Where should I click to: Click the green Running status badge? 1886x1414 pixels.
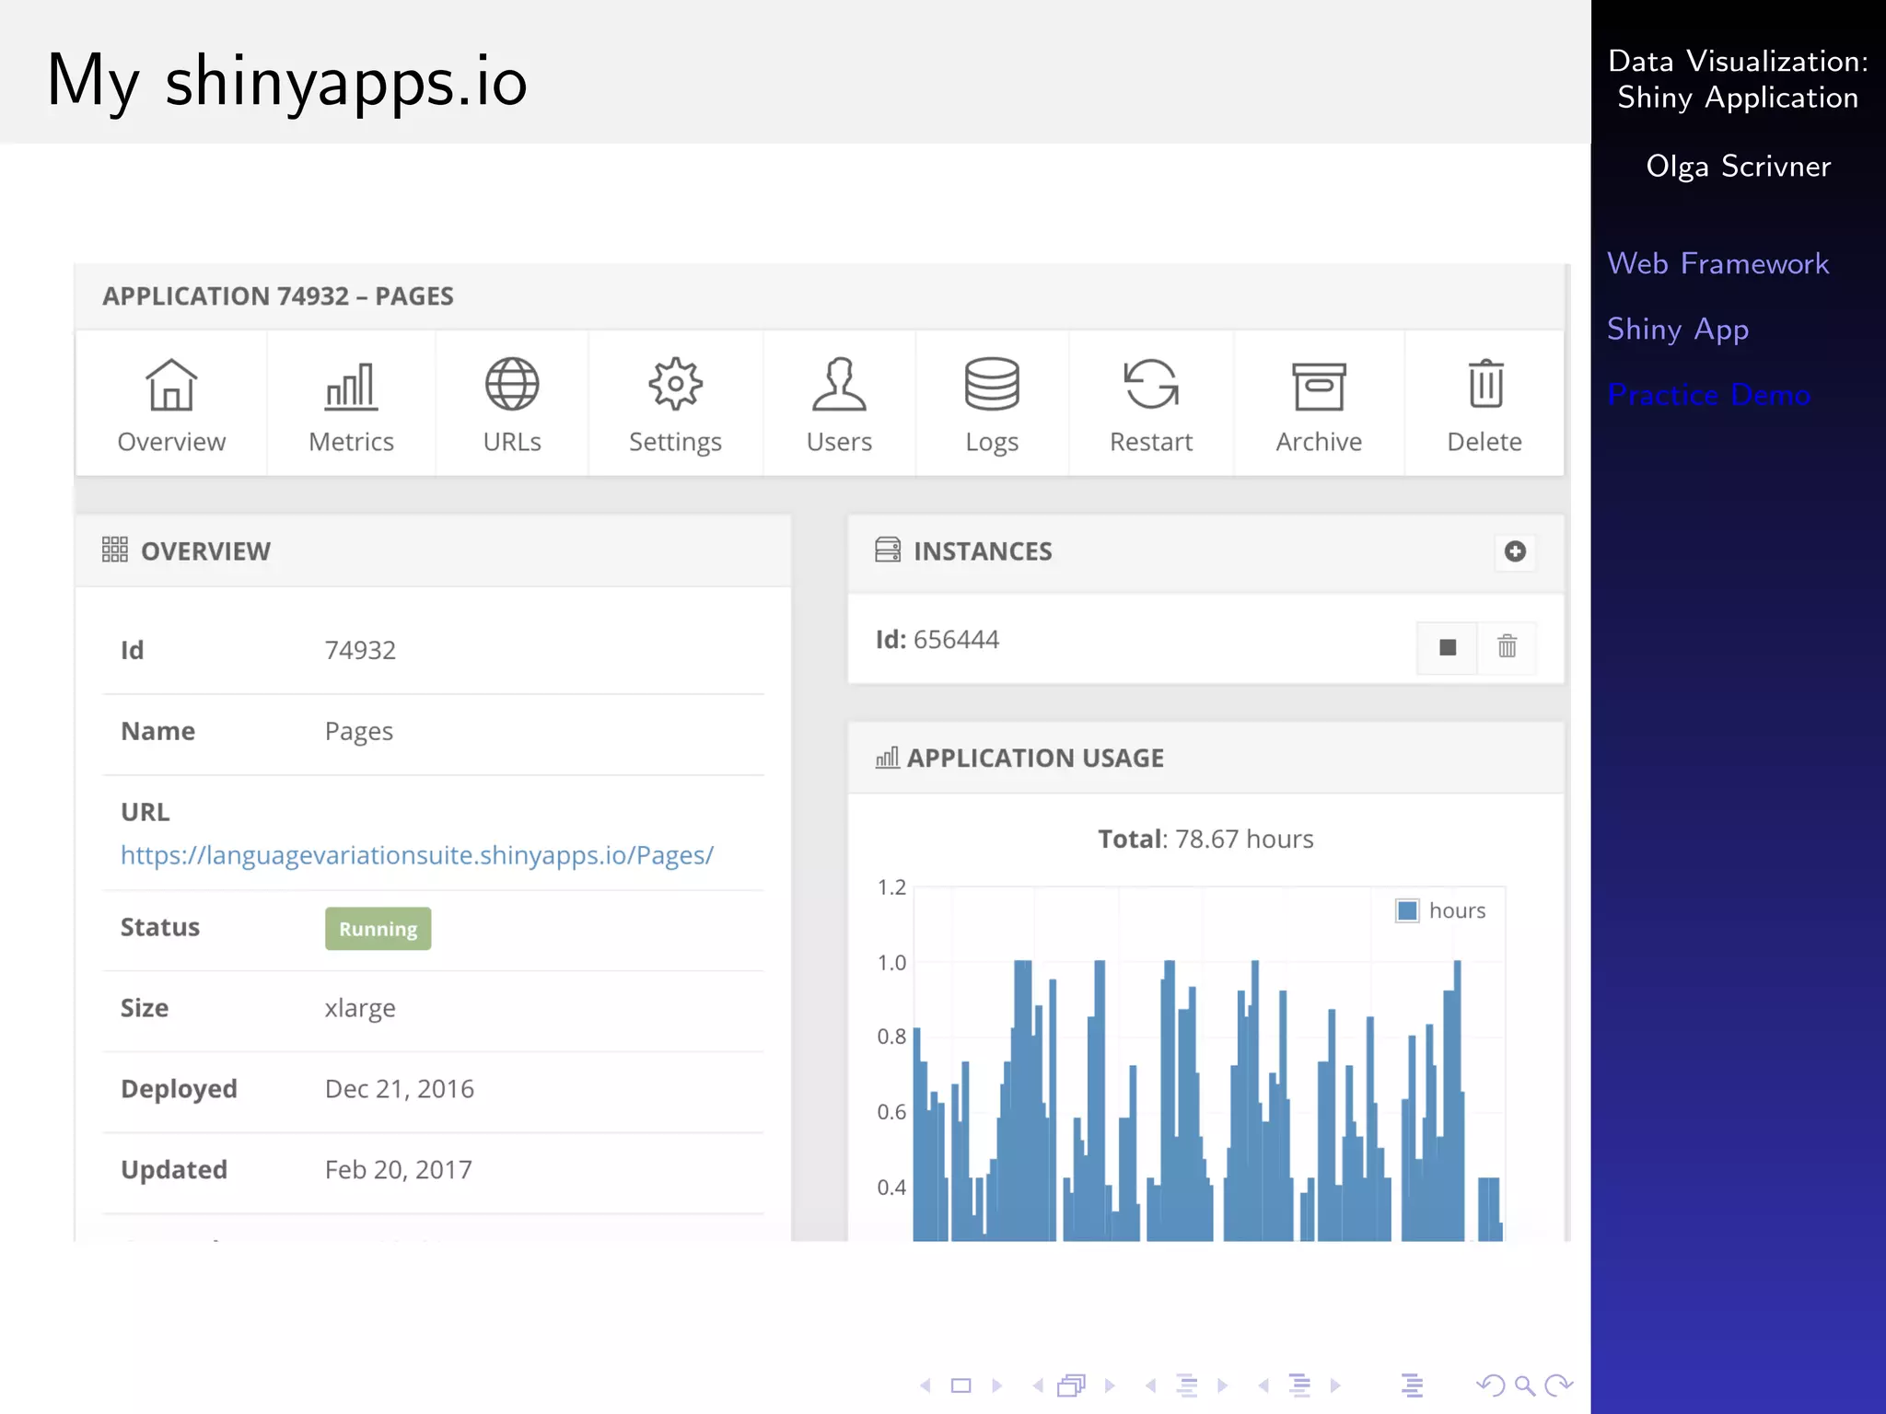coord(378,928)
